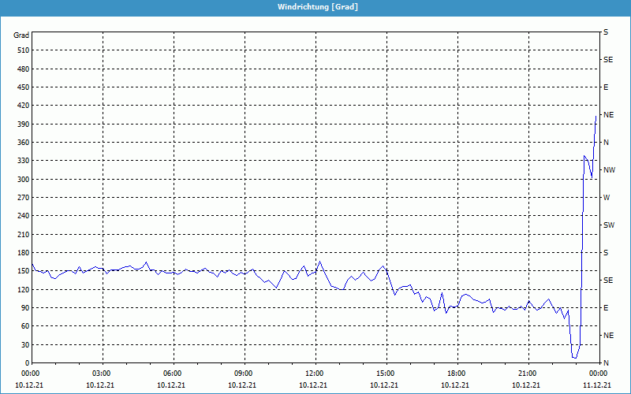Select the 03:00 time axis label
The image size is (631, 394).
(x=102, y=374)
